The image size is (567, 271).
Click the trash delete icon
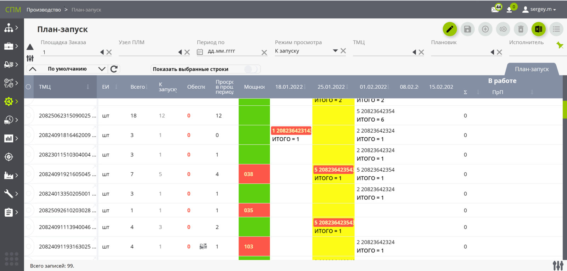click(x=521, y=29)
